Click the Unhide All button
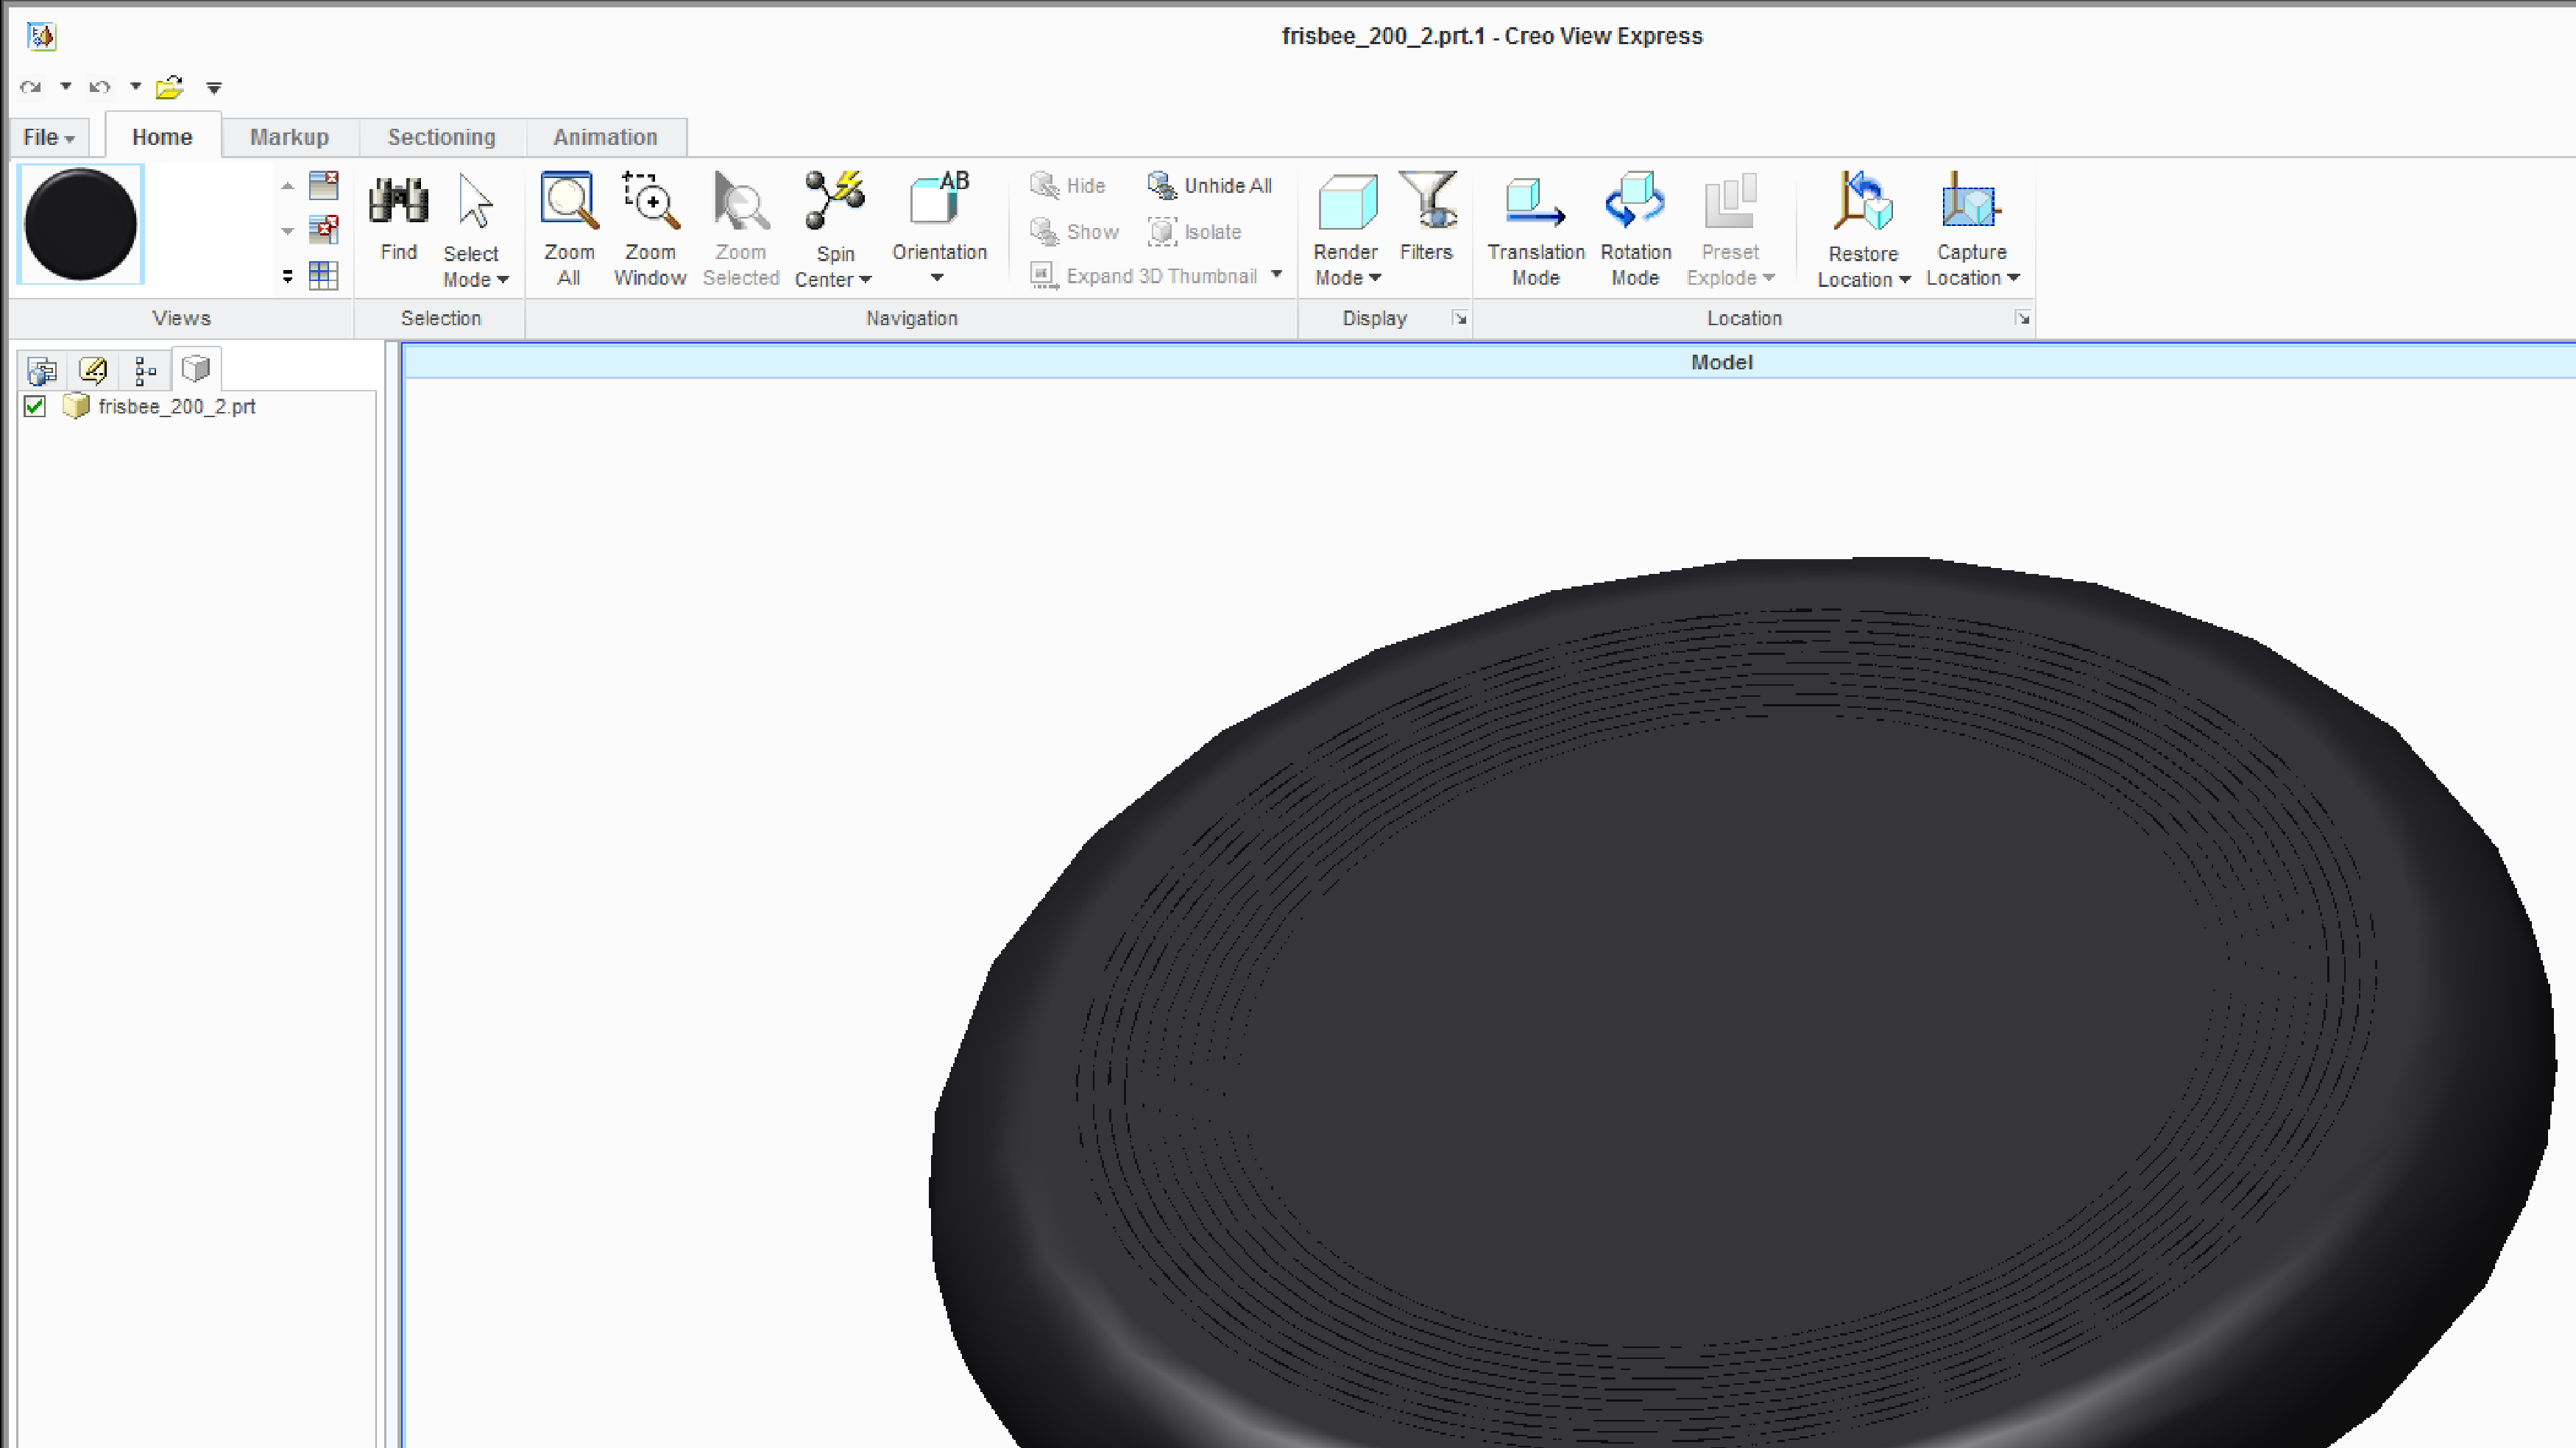Viewport: 2576px width, 1448px height. pyautogui.click(x=1211, y=185)
